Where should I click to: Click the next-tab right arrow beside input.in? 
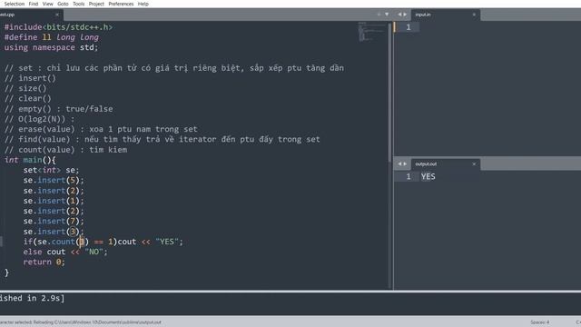point(405,15)
